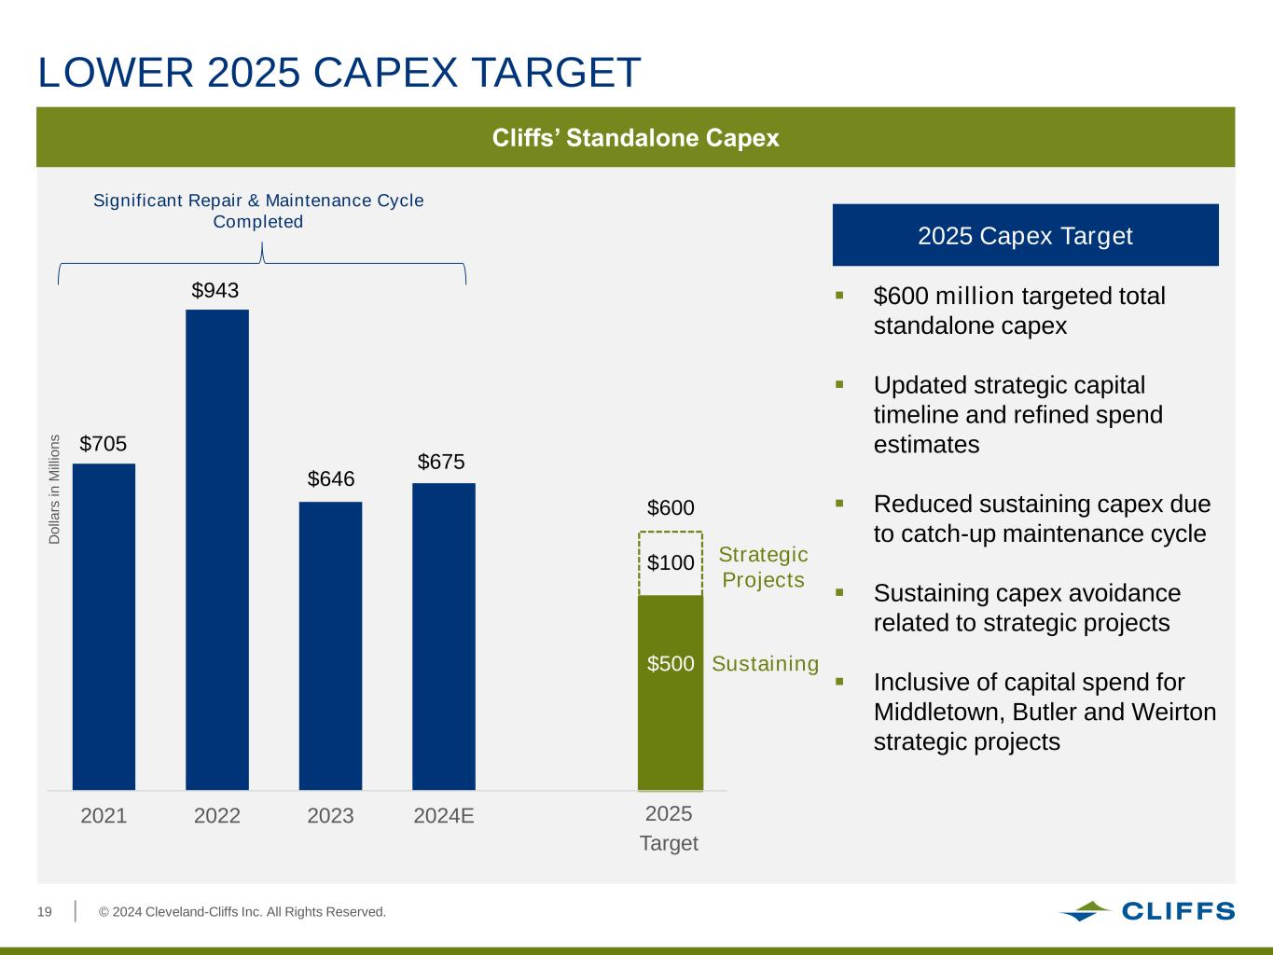Viewport: 1273px width, 955px height.
Task: Select the 2022 capex bar
Action: tap(217, 549)
